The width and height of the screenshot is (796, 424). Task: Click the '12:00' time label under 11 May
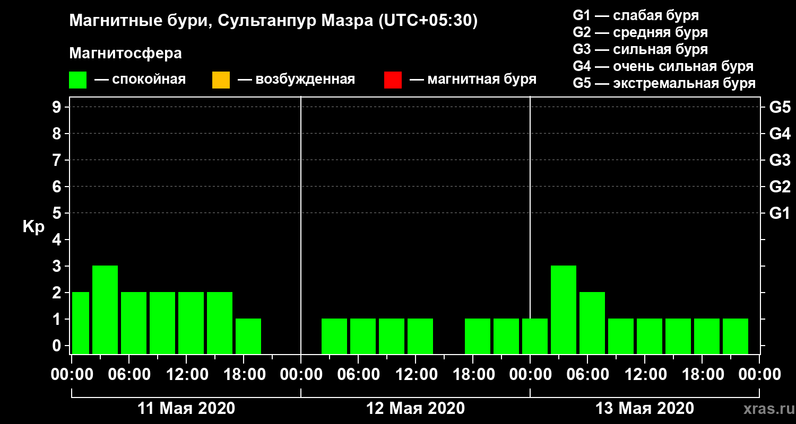coord(186,375)
